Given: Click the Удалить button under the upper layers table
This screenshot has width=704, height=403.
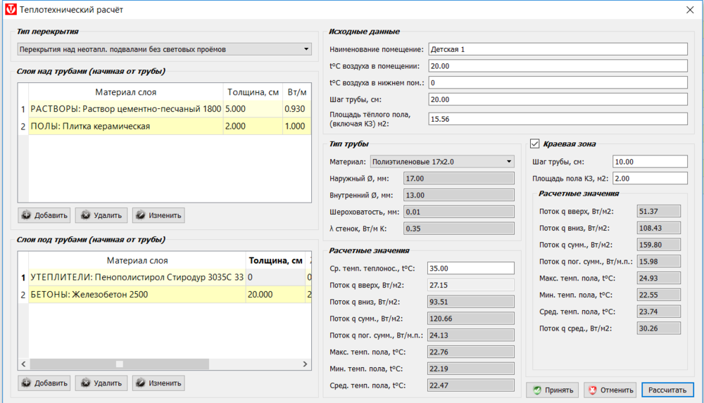Looking at the screenshot, I should 101,215.
